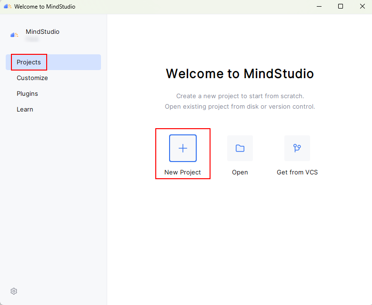Open settings with the gear icon

[x=14, y=291]
